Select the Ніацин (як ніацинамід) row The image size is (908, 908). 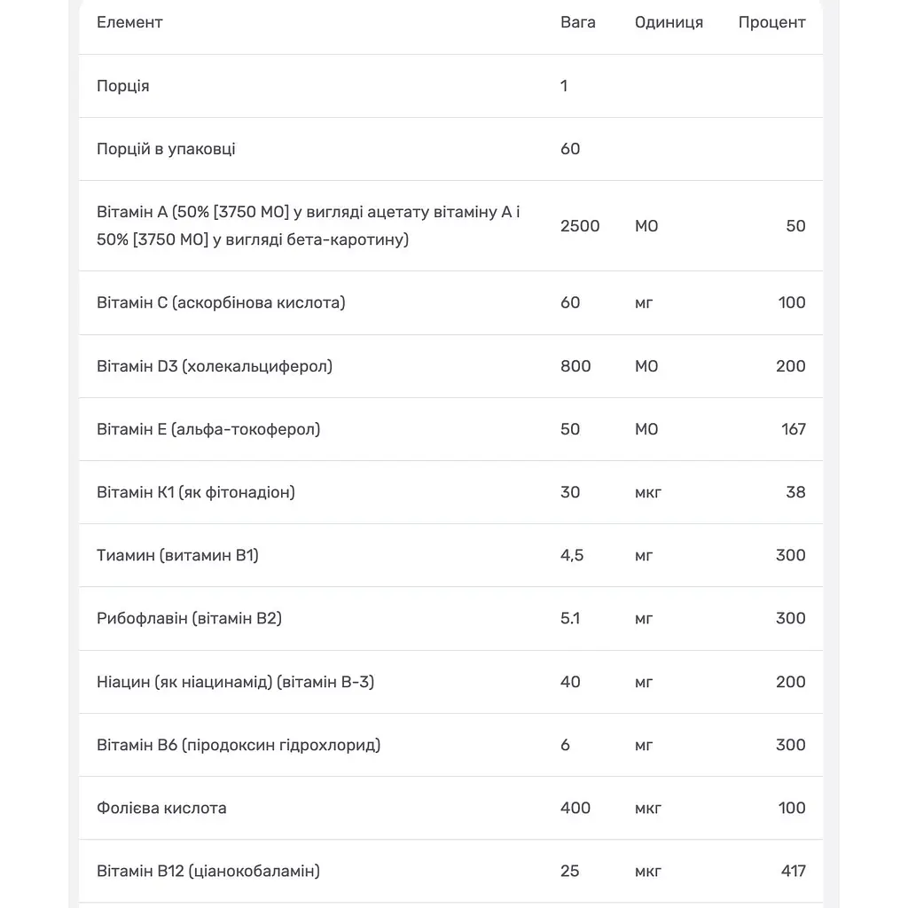click(450, 682)
